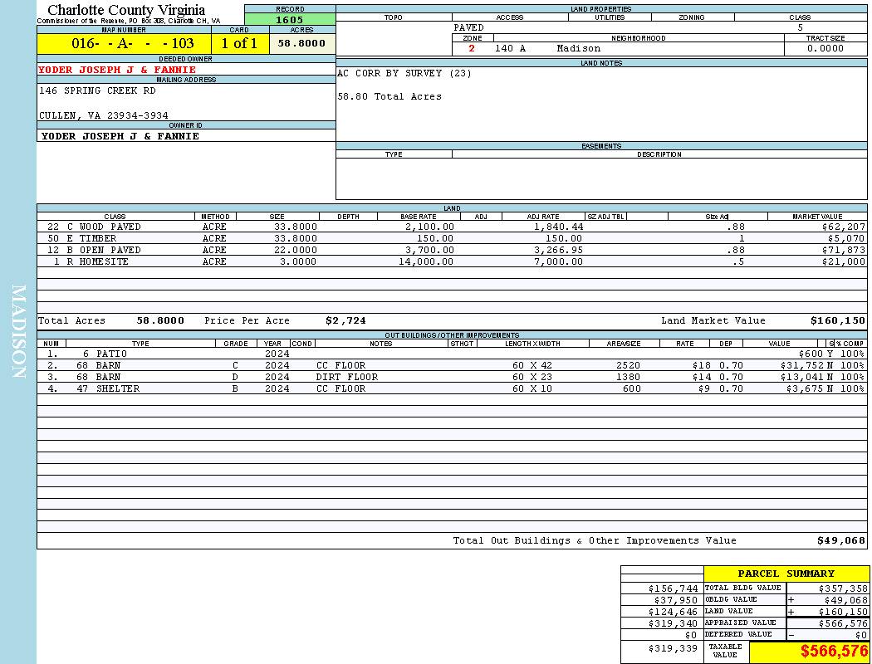Click the Owner ID name field
This screenshot has width=872, height=664.
coord(120,136)
